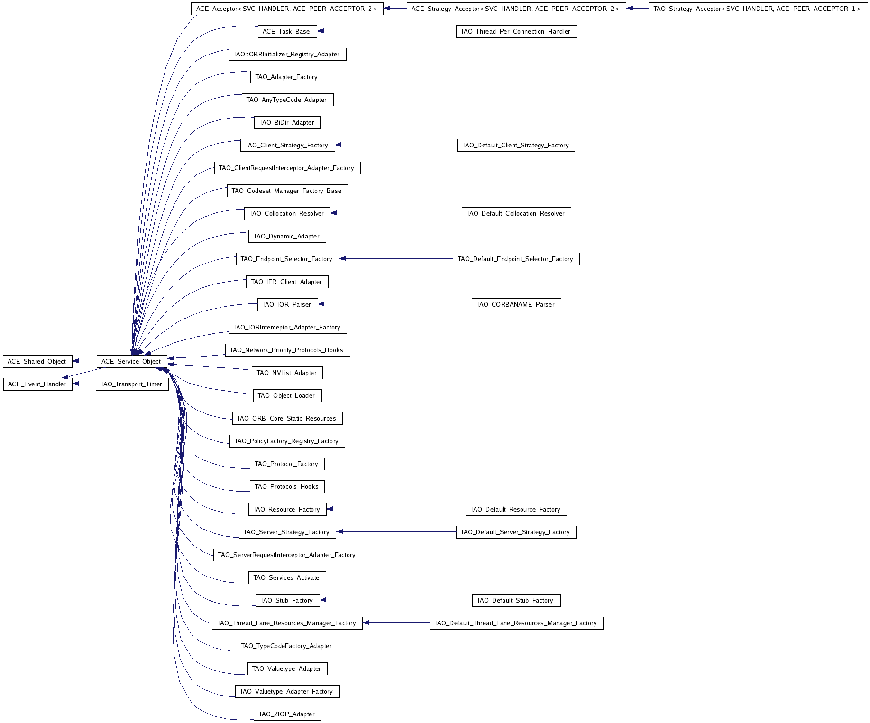
Task: Open the TAO_CORBANAME_Parser node
Action: tap(516, 304)
